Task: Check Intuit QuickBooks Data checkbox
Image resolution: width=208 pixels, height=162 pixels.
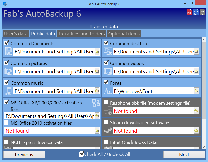Action: pos(106,142)
